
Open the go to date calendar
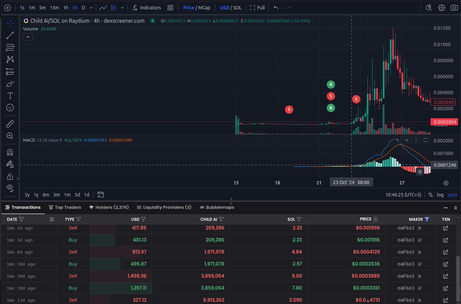(101, 194)
